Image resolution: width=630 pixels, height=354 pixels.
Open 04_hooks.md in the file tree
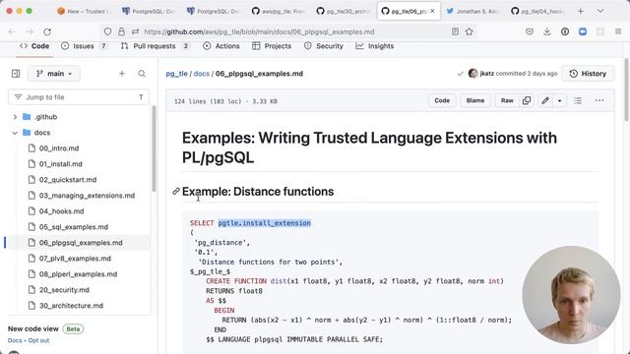click(x=61, y=211)
